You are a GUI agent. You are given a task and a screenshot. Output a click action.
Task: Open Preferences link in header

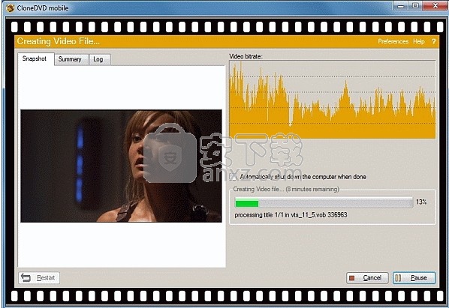(x=393, y=41)
